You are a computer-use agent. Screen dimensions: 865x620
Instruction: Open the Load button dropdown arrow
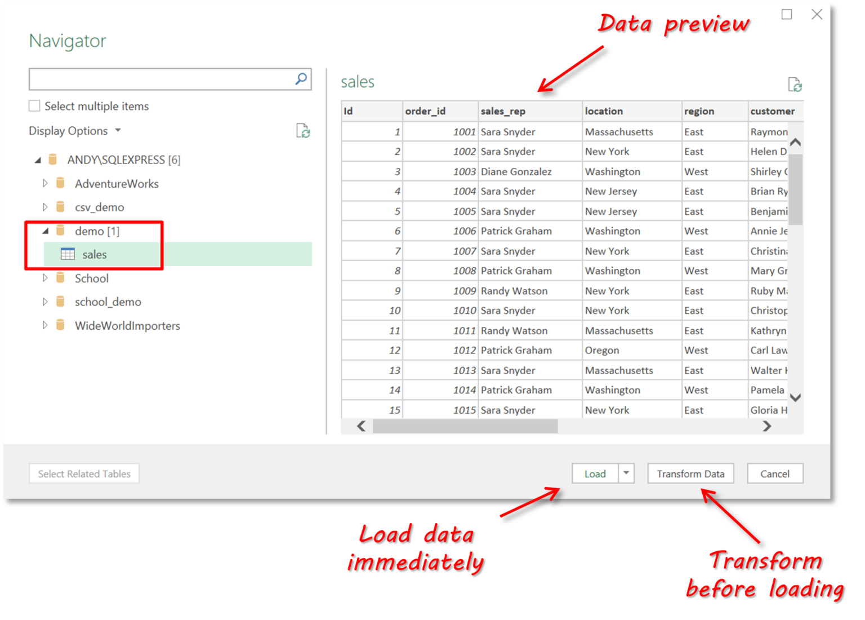626,473
